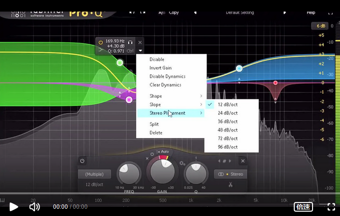The width and height of the screenshot is (340, 216).
Task: Solo band with the headphones icon
Action: click(130, 42)
